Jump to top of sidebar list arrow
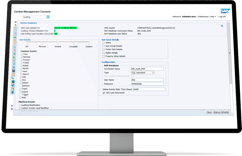 tap(16, 22)
